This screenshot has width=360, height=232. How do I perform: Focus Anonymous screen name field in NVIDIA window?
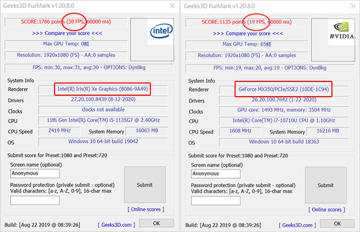point(216,173)
